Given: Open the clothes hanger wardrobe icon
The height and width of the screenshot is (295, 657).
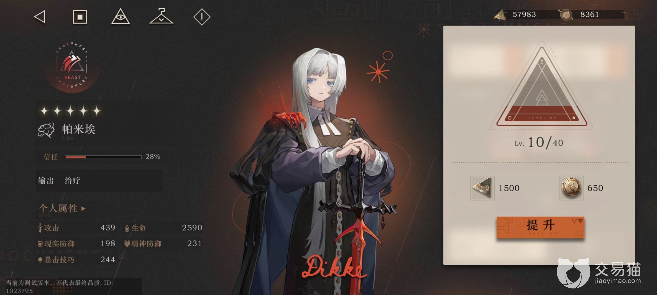Looking at the screenshot, I should coord(161,16).
